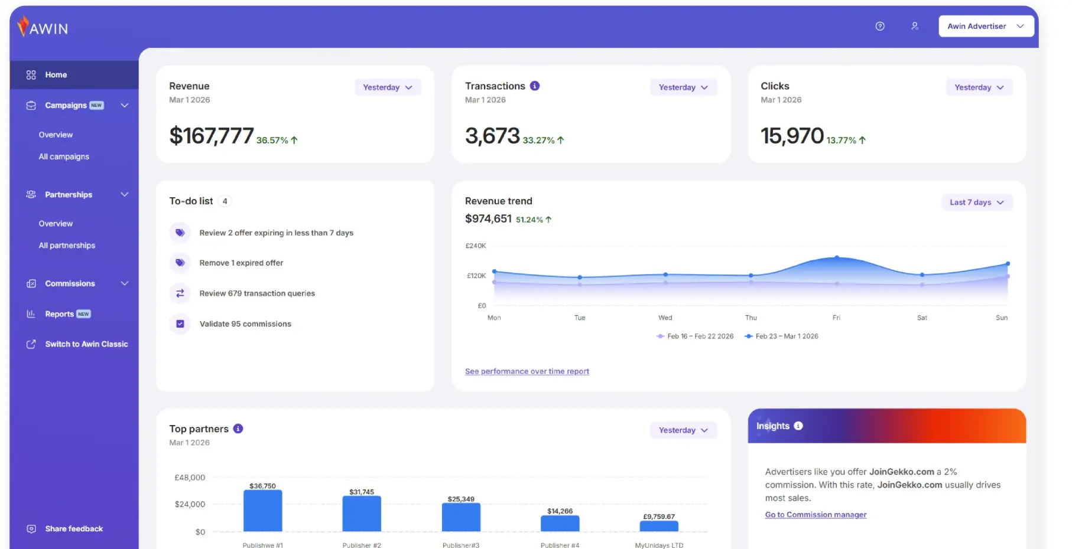This screenshot has height=549, width=1072.
Task: Click the 33.27% transactions change indicator
Action: coord(544,140)
